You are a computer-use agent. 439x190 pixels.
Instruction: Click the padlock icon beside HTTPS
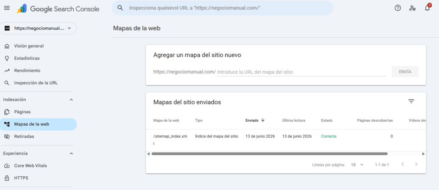[x=7, y=178]
